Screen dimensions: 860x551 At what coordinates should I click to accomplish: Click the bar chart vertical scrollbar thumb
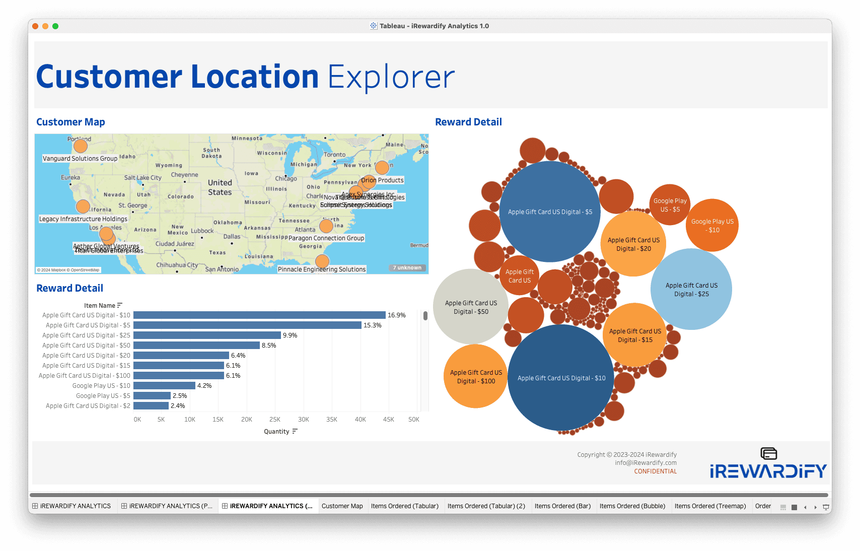(425, 316)
